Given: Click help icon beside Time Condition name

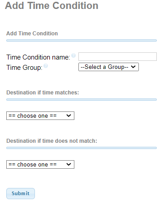Looking at the screenshot, I should tap(73, 55).
